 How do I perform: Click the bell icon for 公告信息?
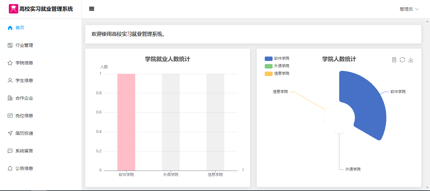10,168
